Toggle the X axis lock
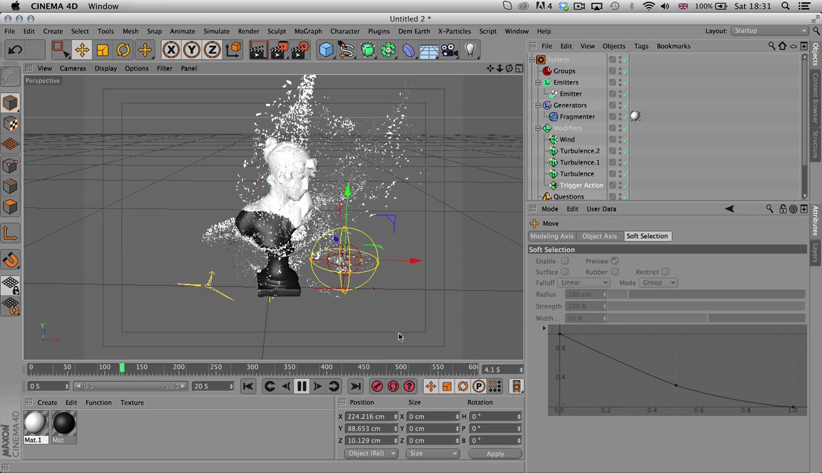The width and height of the screenshot is (822, 473). click(x=171, y=50)
